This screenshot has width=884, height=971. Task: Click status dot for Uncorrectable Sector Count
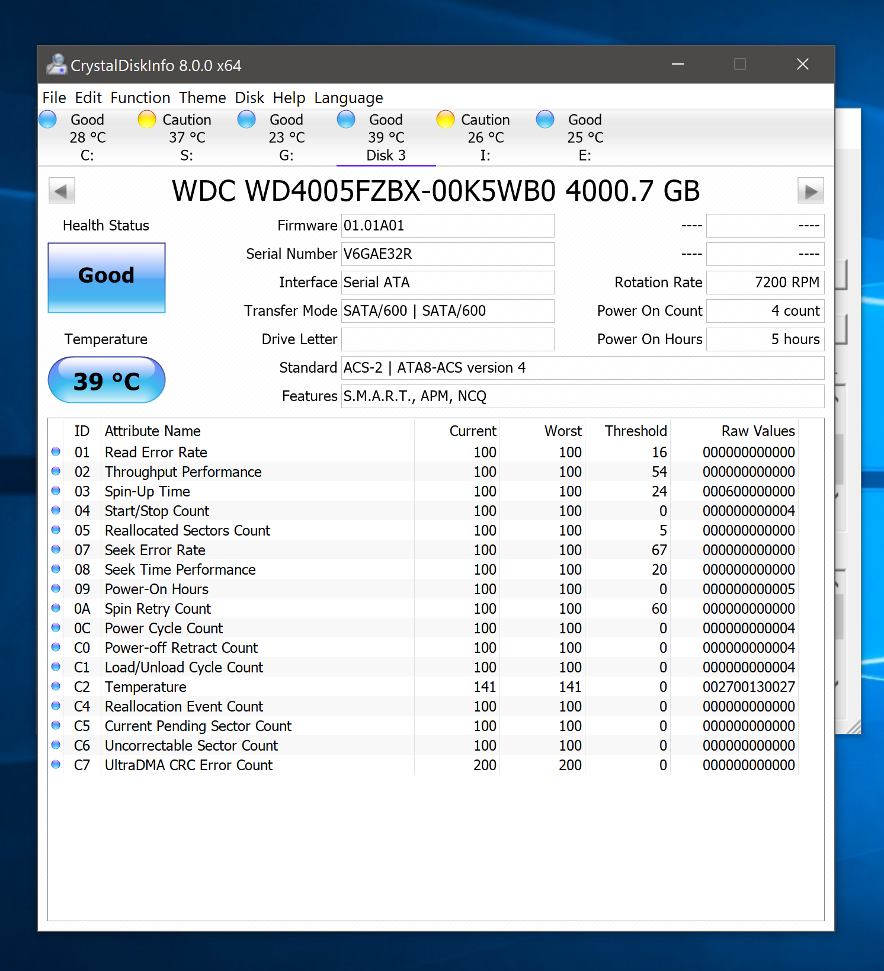[x=56, y=745]
